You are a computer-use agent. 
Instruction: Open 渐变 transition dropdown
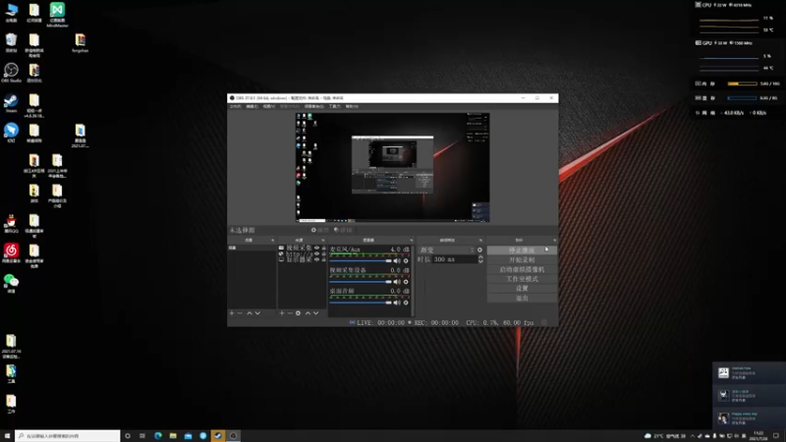click(x=446, y=249)
